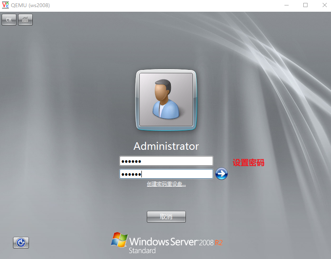331x259 pixels.
Task: Click the CH input language button
Action: point(9,20)
